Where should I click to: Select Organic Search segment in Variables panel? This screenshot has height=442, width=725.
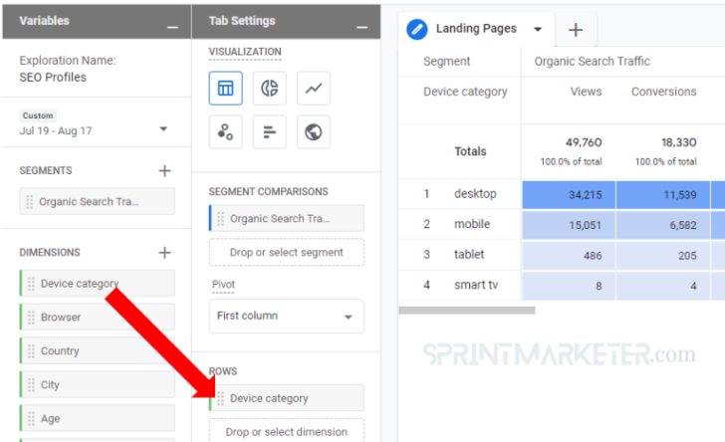tap(98, 201)
